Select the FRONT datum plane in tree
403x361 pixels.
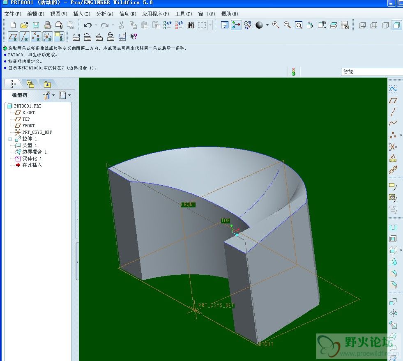[25, 126]
